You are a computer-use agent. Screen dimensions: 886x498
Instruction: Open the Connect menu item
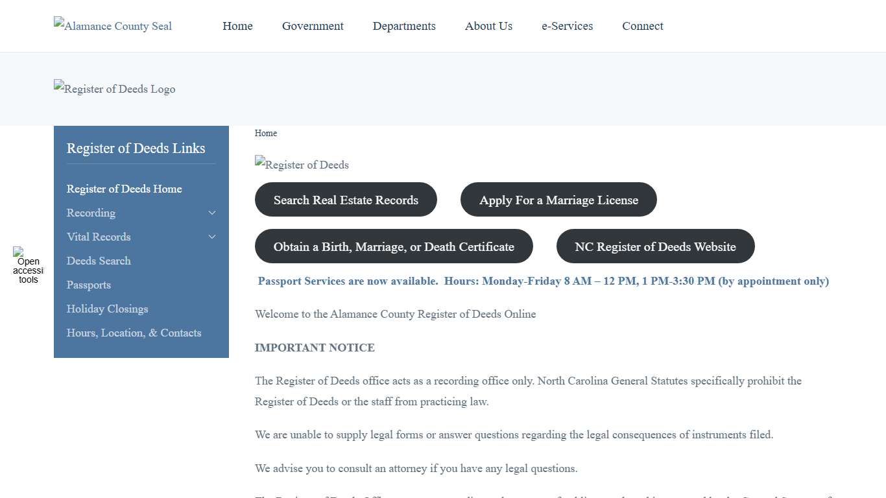point(643,26)
